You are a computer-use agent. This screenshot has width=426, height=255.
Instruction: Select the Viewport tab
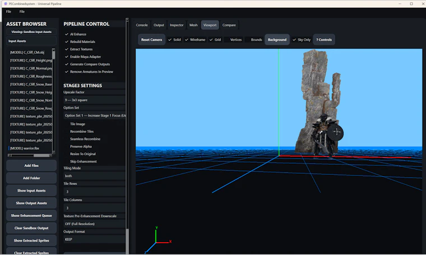pyautogui.click(x=210, y=25)
